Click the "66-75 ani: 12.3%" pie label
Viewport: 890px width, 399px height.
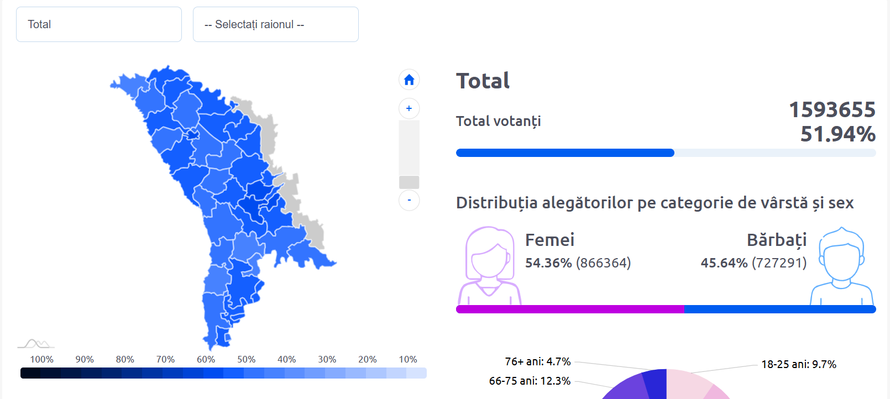(530, 381)
